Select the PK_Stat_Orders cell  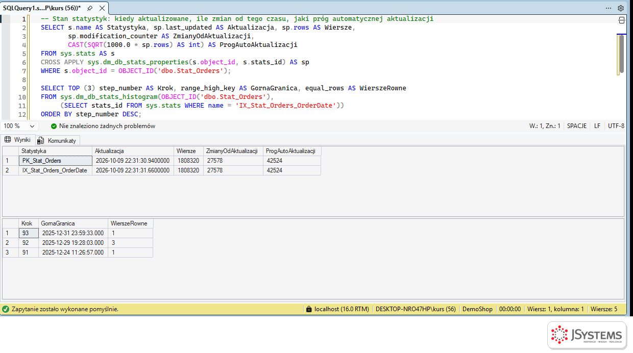coord(55,161)
